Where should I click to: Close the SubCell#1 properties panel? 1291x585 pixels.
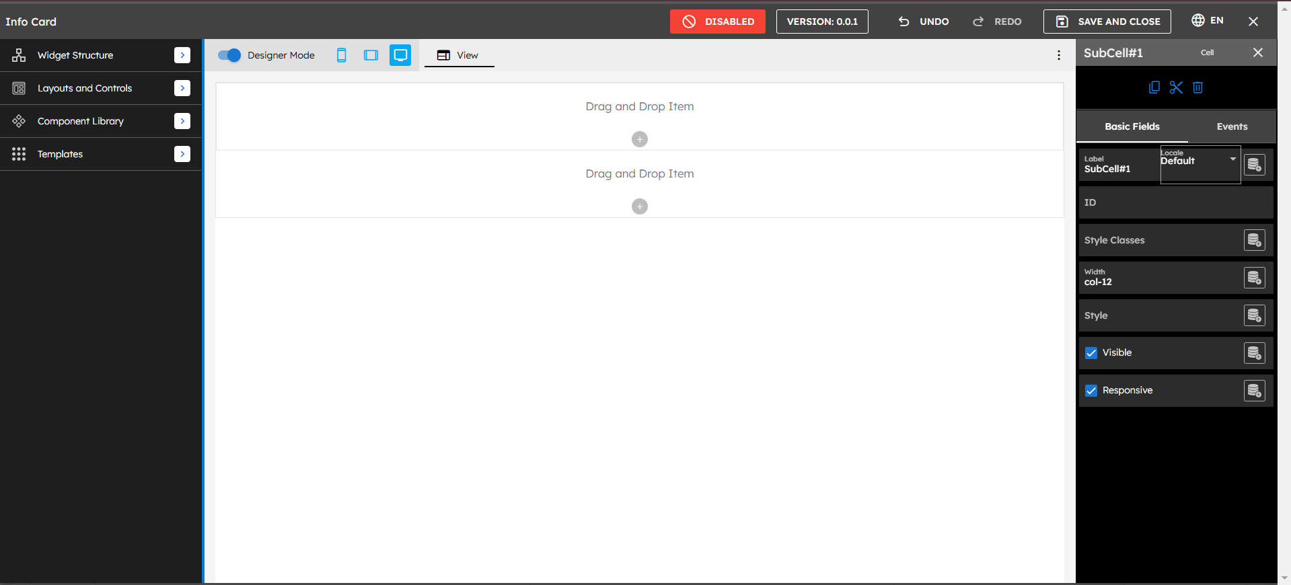[1258, 52]
